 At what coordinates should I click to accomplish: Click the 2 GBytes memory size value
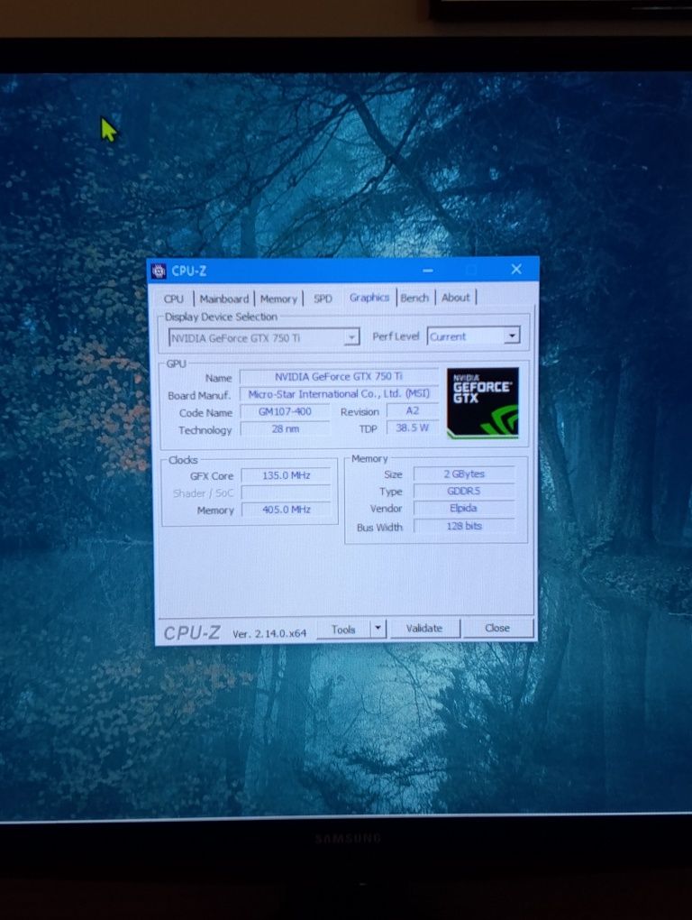click(464, 474)
